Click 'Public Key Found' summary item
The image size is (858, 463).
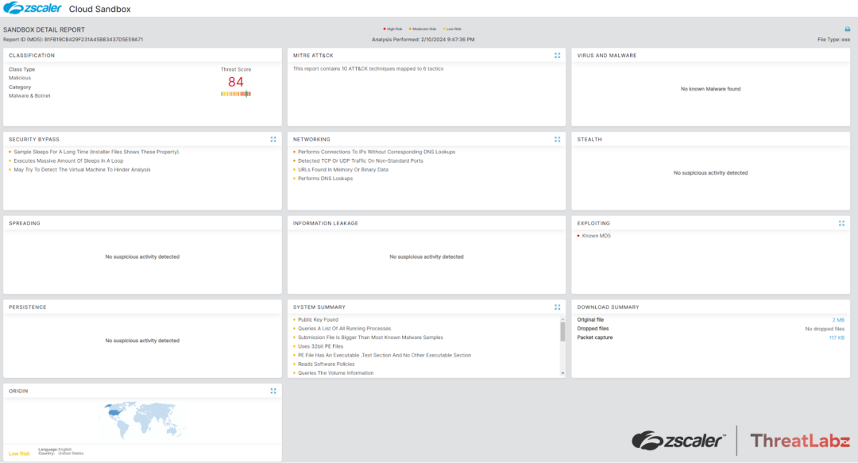(x=318, y=320)
